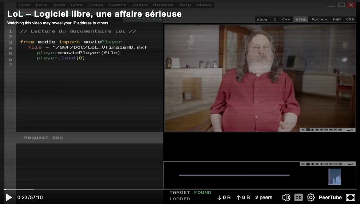Maximize the fake editor window
The image size is (360, 204).
[341, 5]
